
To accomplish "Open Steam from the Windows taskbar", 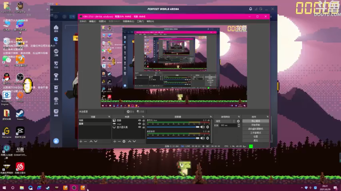I will click(48, 187).
